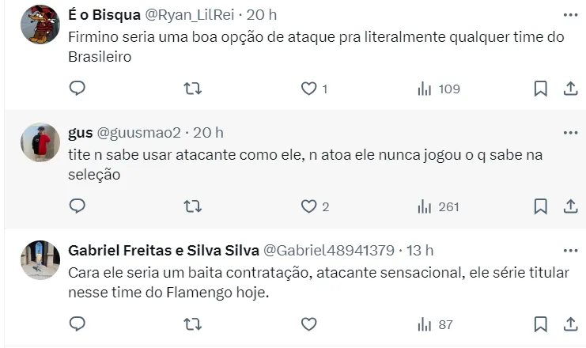Share É o Bisqua's tweet
This screenshot has height=348, width=586.
(569, 89)
